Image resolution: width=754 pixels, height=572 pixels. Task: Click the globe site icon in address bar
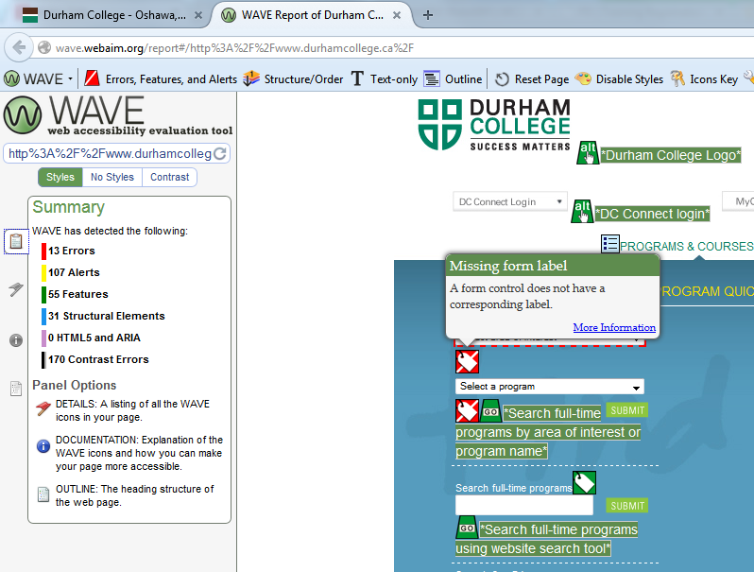44,47
